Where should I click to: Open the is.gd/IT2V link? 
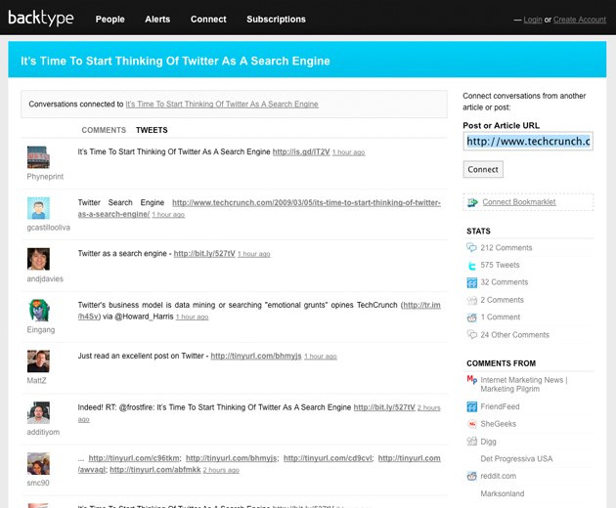[301, 152]
